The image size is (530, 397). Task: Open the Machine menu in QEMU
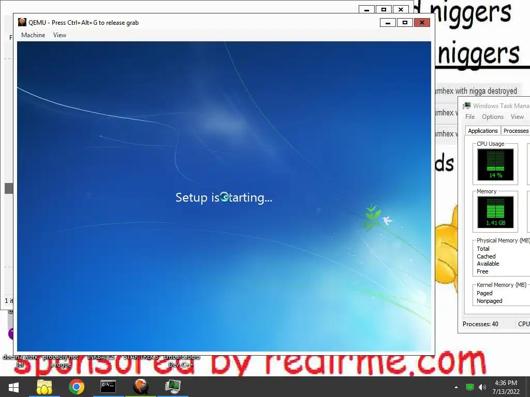33,35
